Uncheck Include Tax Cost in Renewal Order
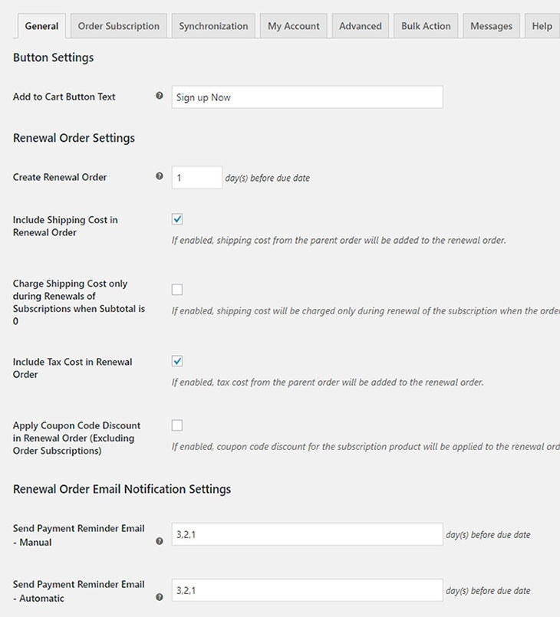Image resolution: width=560 pixels, height=617 pixels. (x=177, y=361)
